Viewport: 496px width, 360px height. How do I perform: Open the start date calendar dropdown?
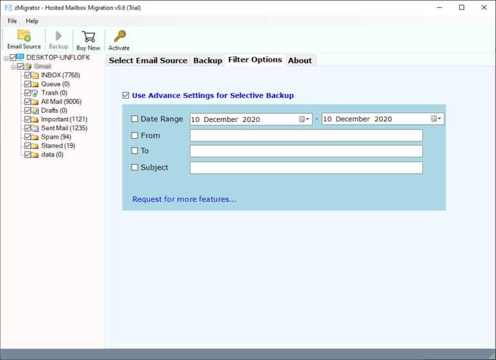pyautogui.click(x=304, y=119)
